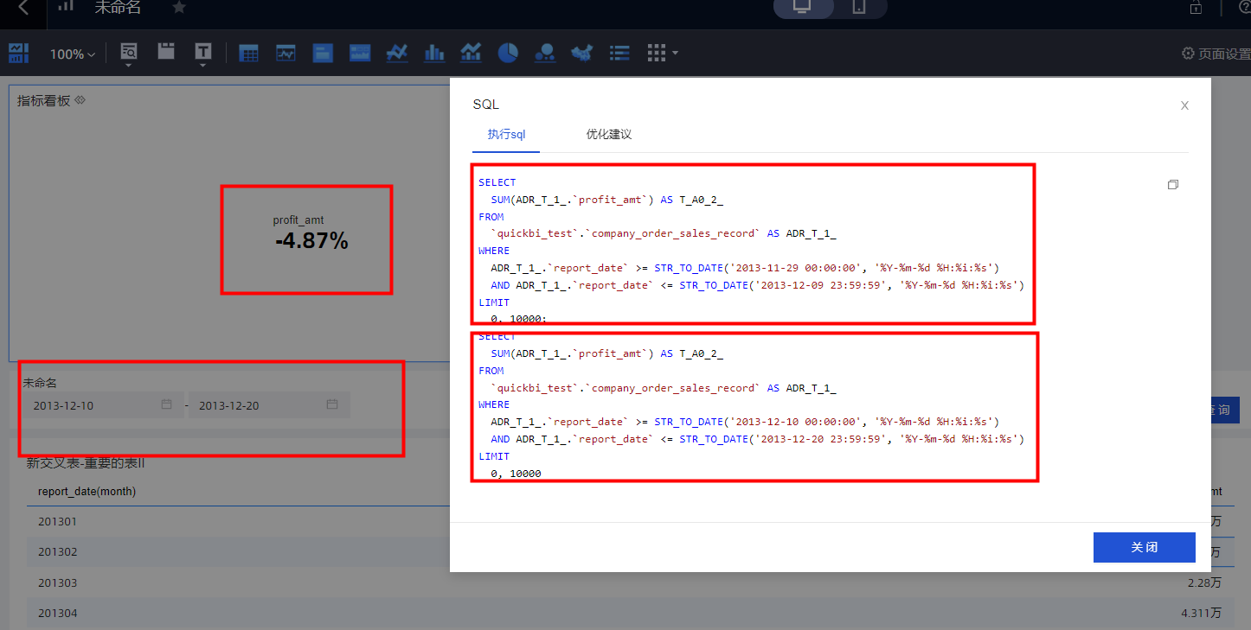Screen dimensions: 1251x630
Task: Toggle the lock icon in header
Action: [x=1196, y=8]
